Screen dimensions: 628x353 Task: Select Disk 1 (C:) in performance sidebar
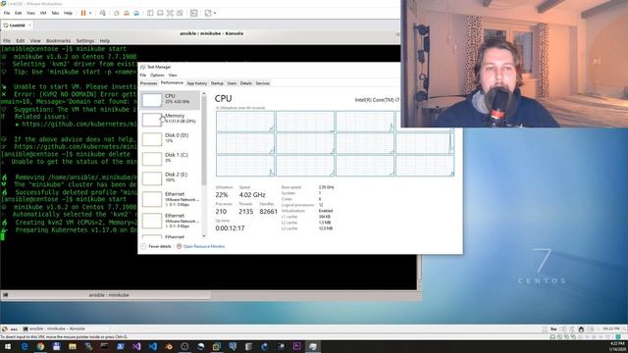tap(170, 159)
